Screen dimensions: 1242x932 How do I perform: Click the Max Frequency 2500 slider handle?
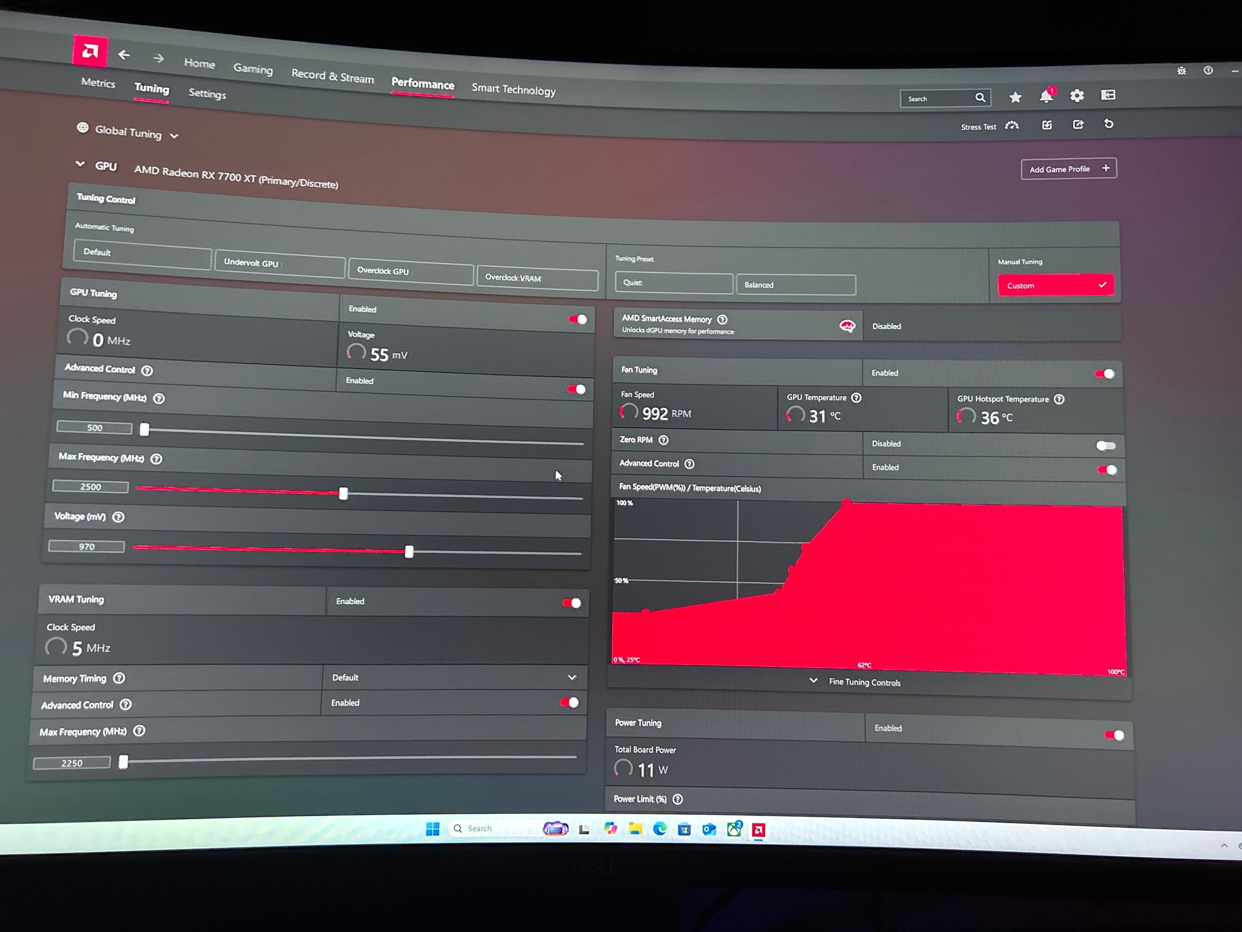click(x=343, y=493)
